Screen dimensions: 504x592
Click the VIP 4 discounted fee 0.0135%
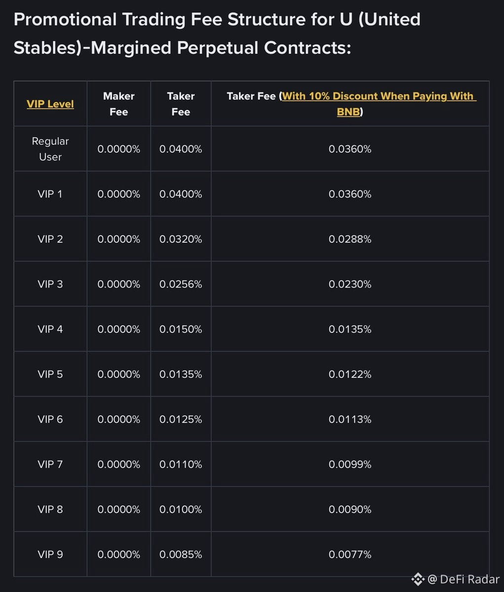click(x=350, y=329)
